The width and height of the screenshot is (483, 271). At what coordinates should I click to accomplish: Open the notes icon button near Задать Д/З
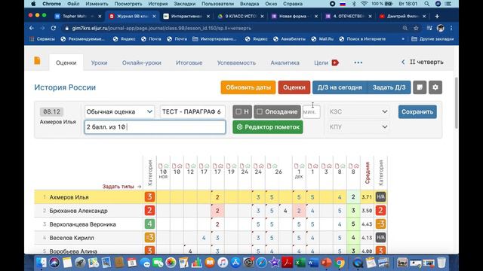pos(420,87)
